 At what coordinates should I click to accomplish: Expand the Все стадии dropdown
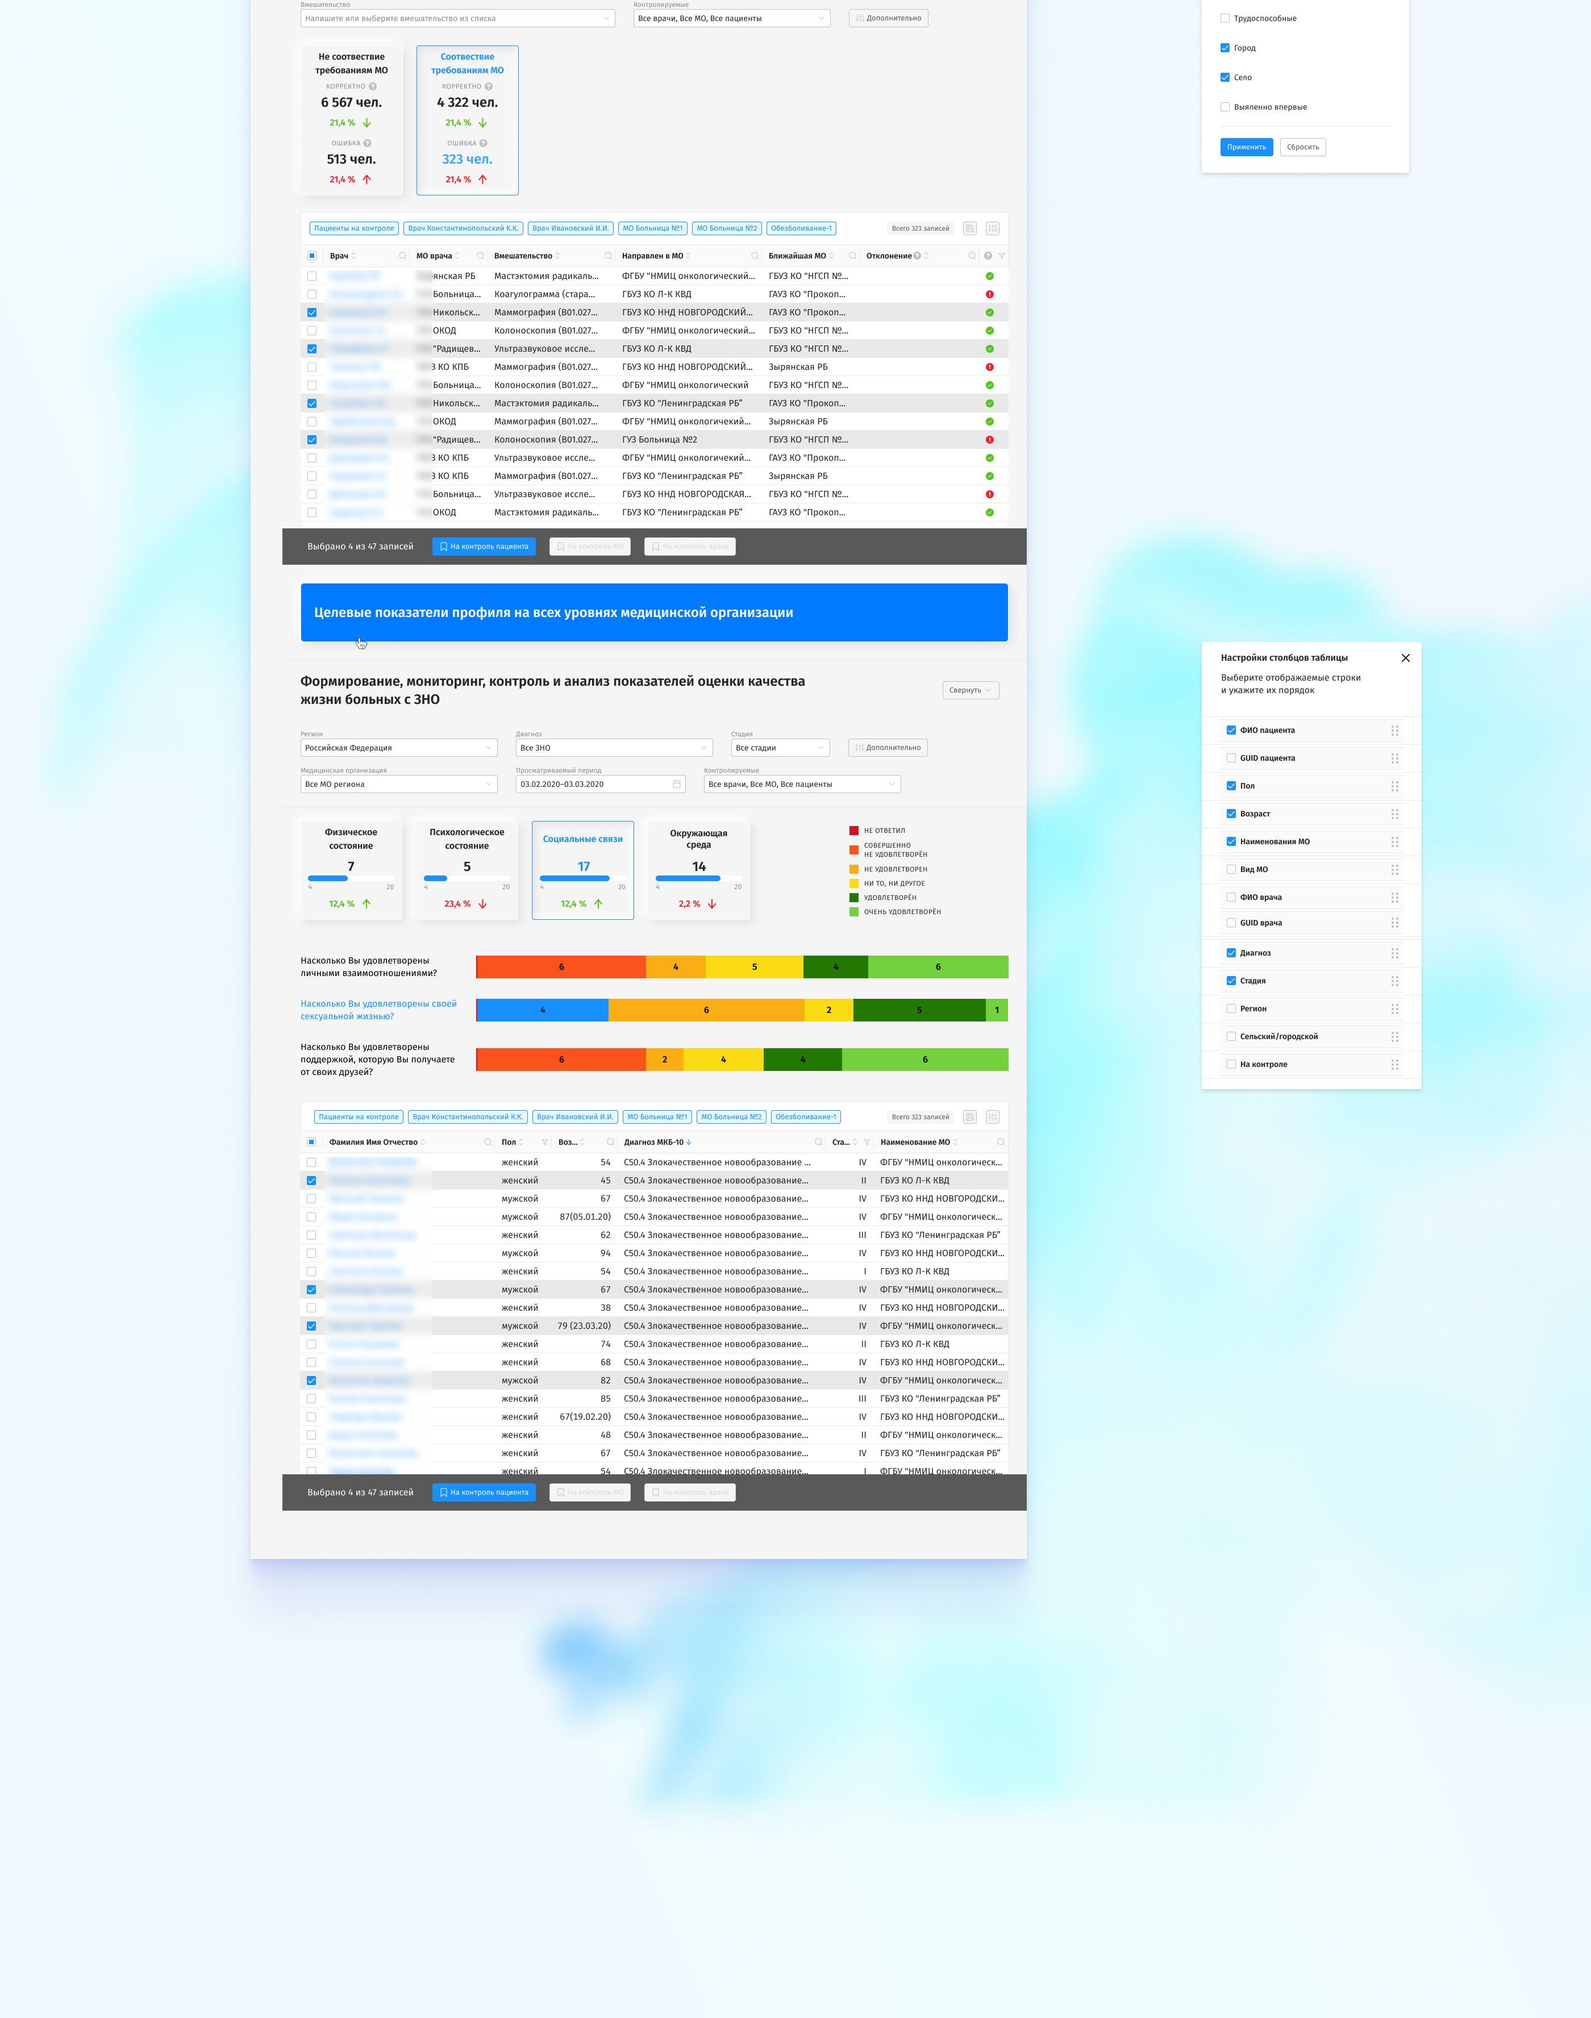click(781, 748)
